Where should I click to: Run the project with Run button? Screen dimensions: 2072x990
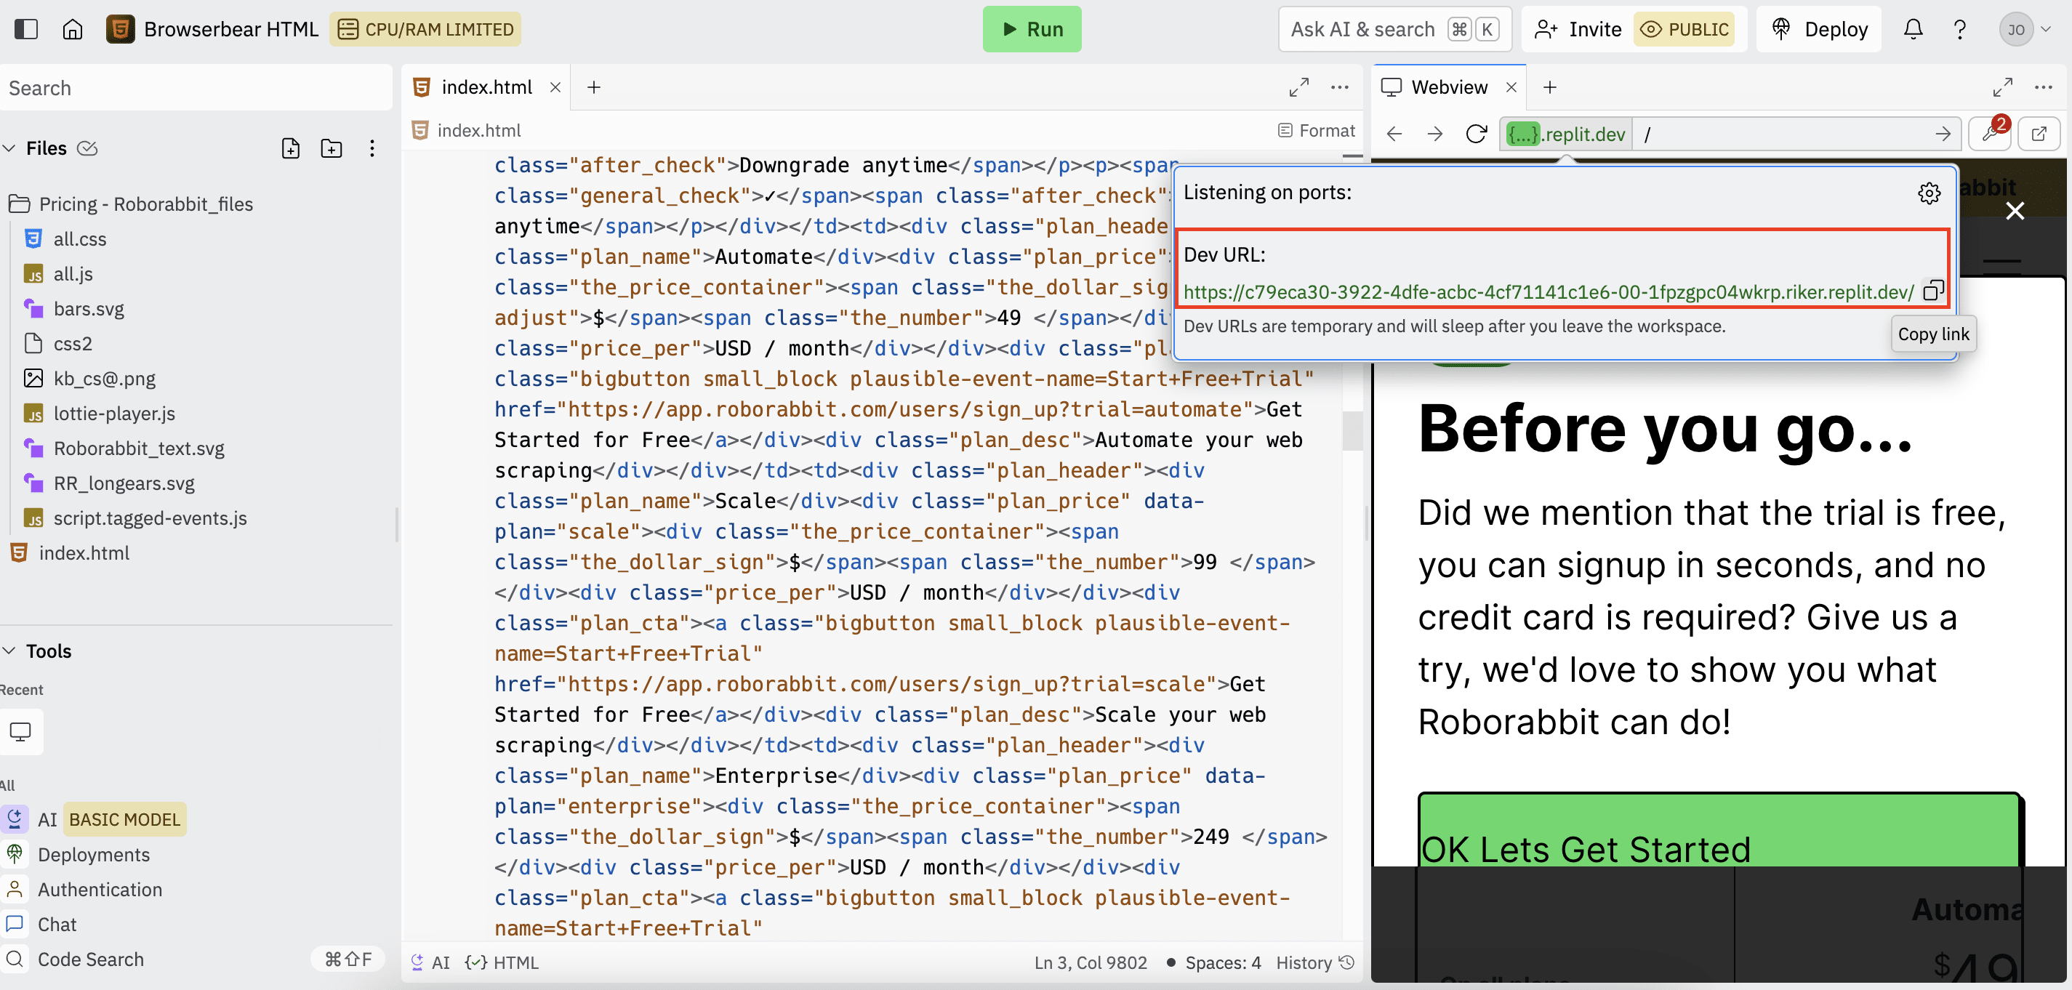[x=1031, y=30]
